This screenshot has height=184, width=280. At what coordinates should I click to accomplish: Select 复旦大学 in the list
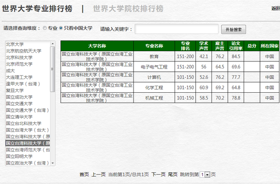(x=15, y=90)
